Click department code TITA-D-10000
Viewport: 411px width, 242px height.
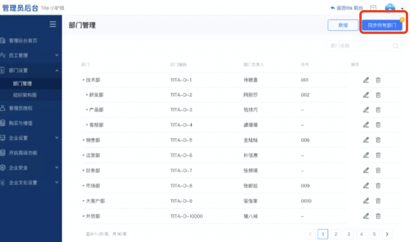tap(186, 216)
